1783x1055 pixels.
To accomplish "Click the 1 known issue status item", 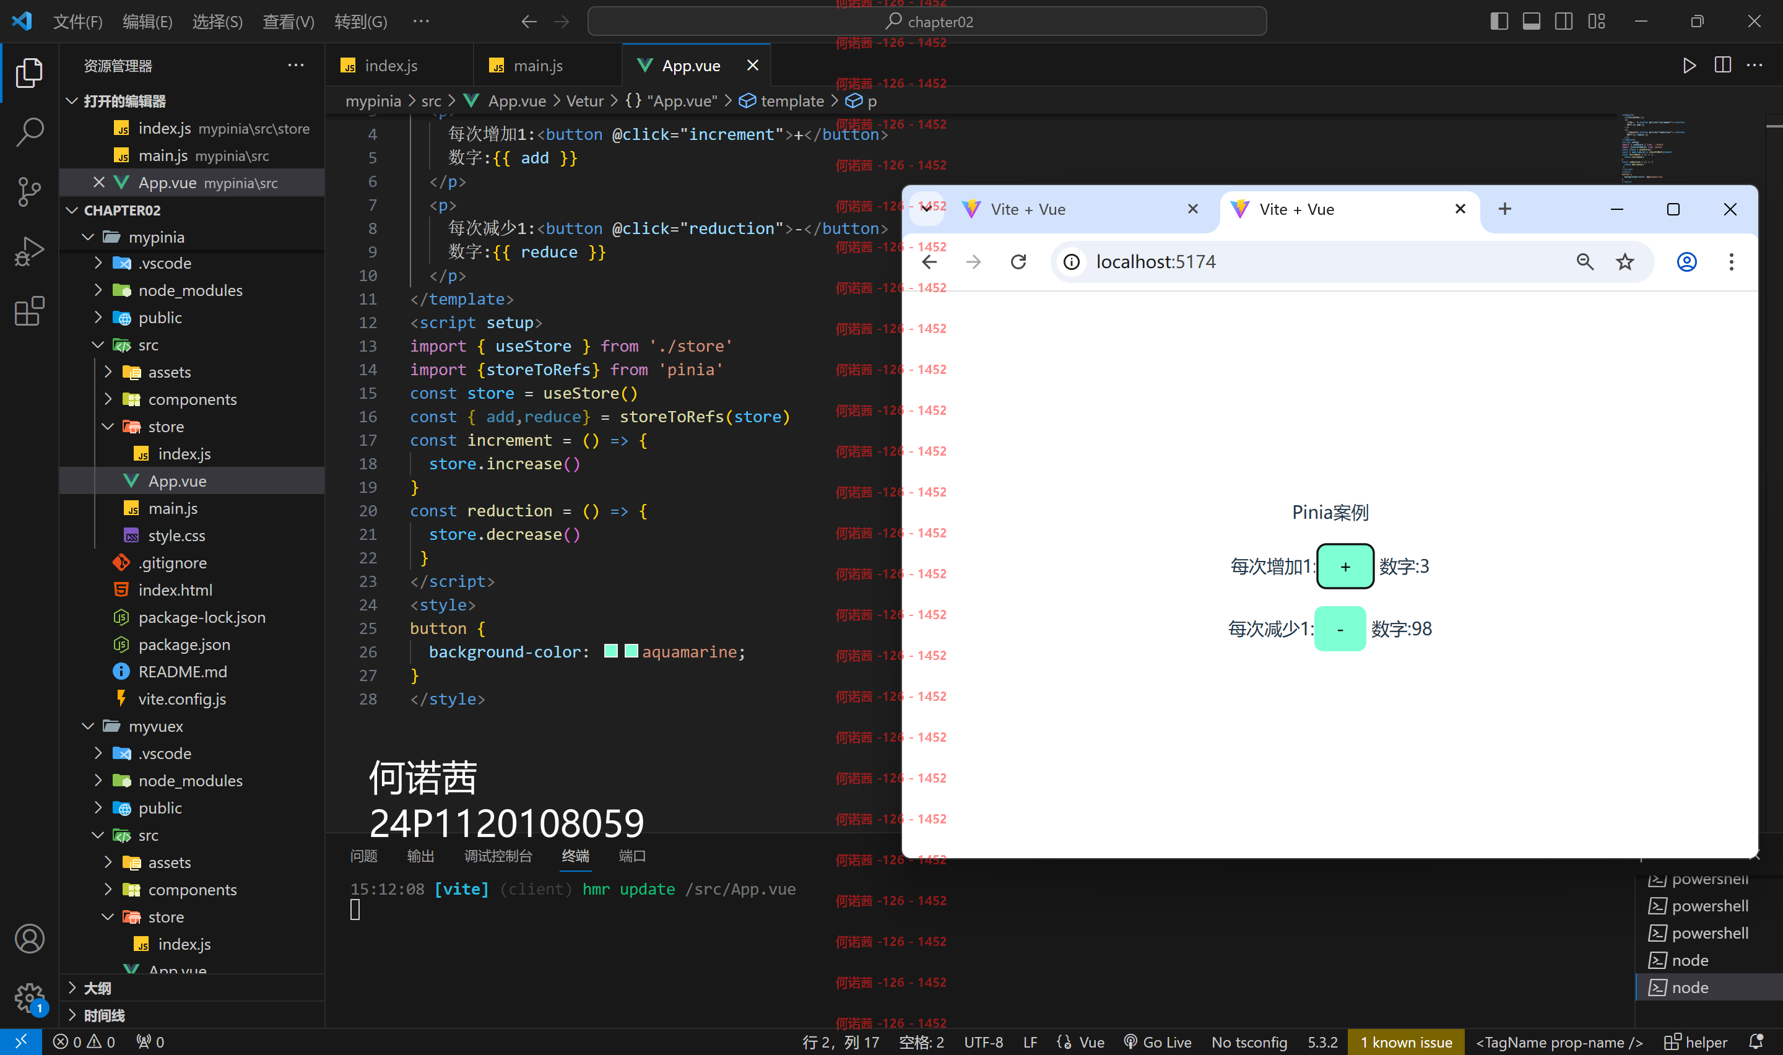I will tap(1405, 1041).
